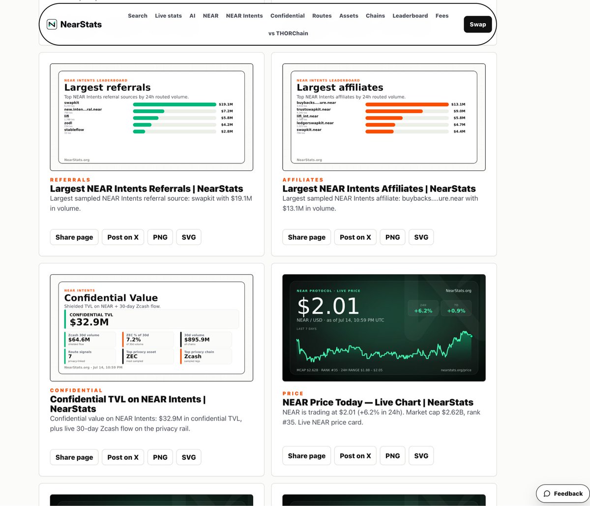This screenshot has height=506, width=590.
Task: Open the Fees nav link
Action: (442, 16)
